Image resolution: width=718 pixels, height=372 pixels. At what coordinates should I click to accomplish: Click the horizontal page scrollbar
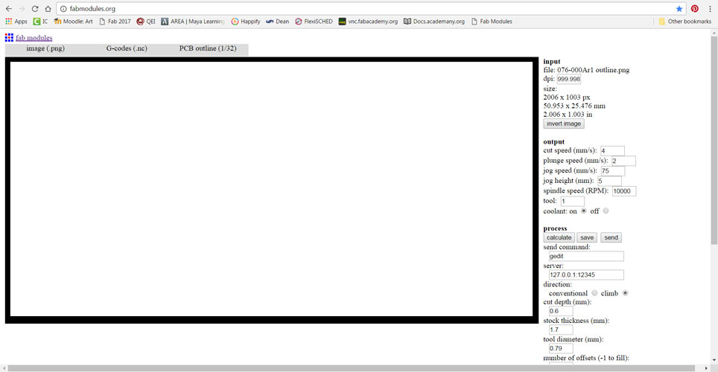pyautogui.click(x=352, y=368)
